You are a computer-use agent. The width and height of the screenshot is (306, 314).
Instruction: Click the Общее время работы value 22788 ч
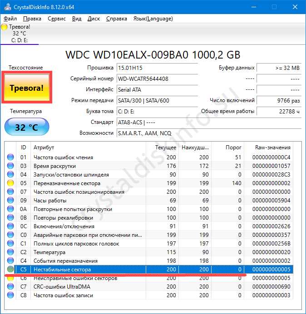(279, 111)
